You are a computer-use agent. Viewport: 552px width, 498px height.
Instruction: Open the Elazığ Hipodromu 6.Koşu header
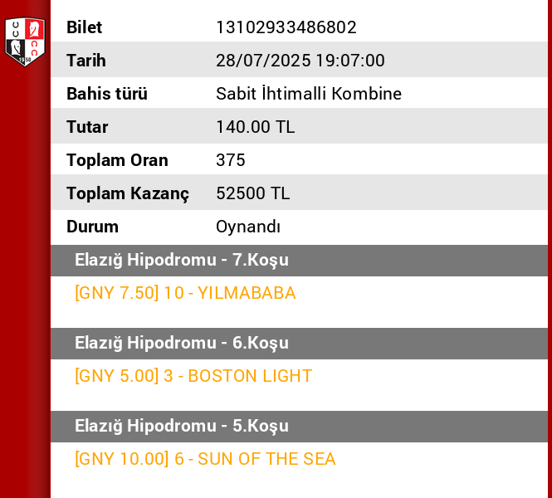[182, 343]
